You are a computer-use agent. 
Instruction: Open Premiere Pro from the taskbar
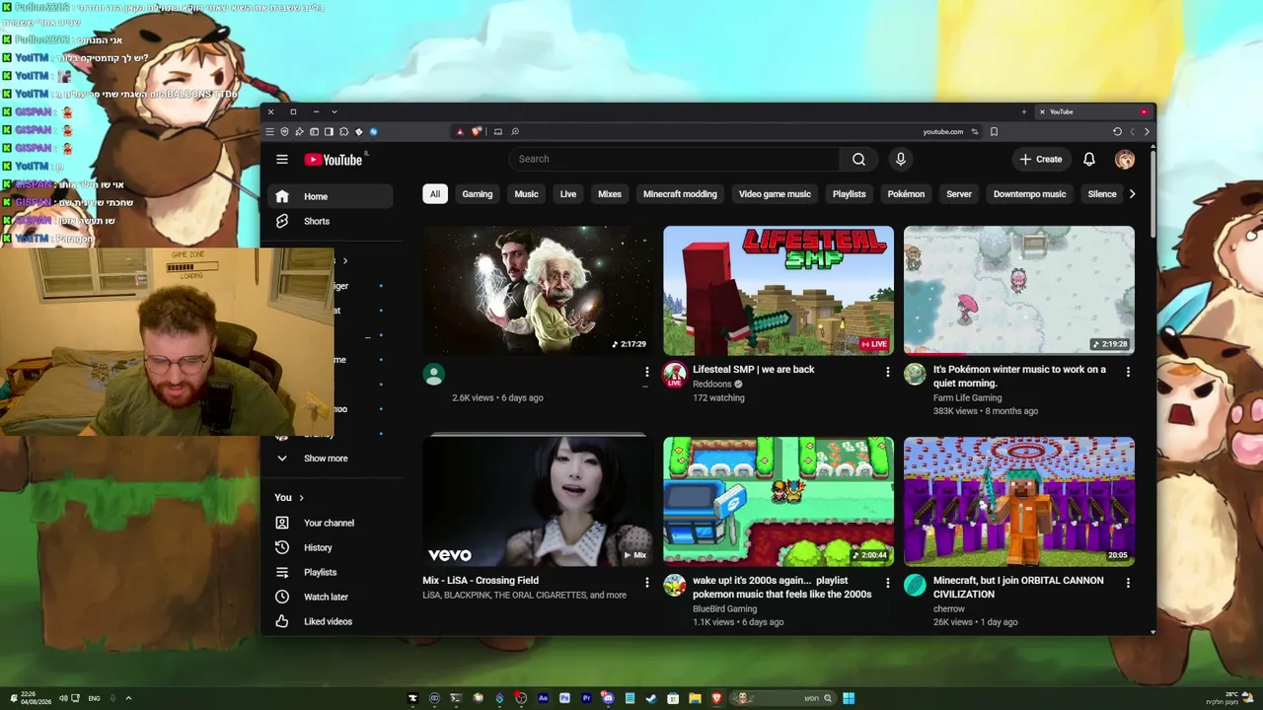click(586, 698)
